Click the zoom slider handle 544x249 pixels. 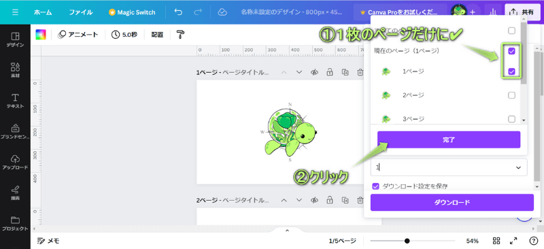[407, 241]
